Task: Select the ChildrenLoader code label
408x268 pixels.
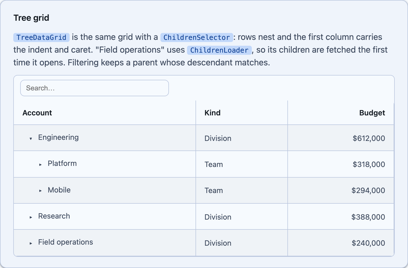Action: (x=219, y=50)
